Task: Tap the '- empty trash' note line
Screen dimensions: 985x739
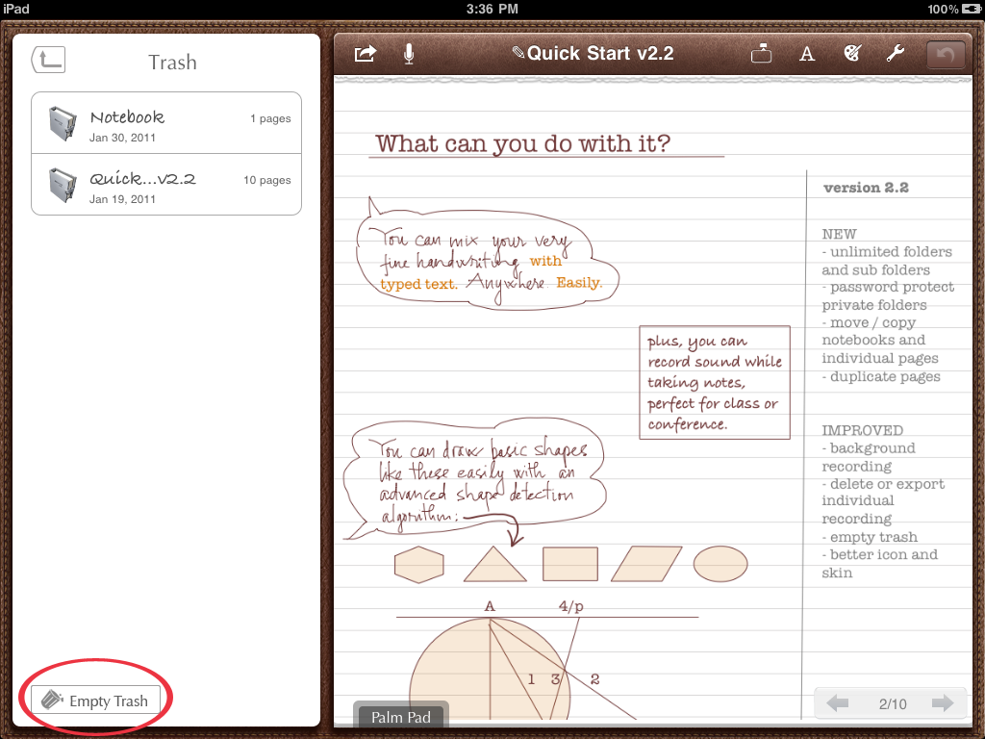Action: [870, 537]
